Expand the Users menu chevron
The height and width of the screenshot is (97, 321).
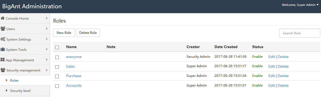click(47, 28)
